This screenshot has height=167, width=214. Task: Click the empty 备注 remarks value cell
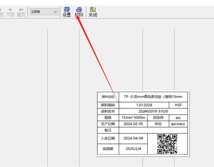click(x=153, y=130)
